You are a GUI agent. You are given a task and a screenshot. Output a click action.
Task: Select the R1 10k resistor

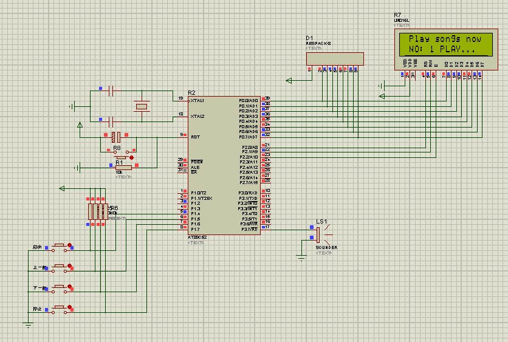(x=123, y=168)
